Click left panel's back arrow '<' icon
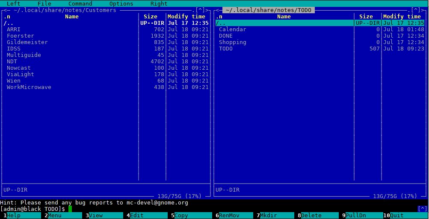This screenshot has height=219, width=429. [x=5, y=10]
